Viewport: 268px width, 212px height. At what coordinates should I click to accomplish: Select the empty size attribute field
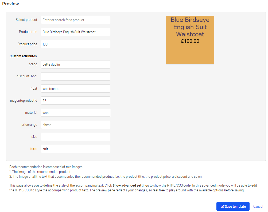(75, 137)
